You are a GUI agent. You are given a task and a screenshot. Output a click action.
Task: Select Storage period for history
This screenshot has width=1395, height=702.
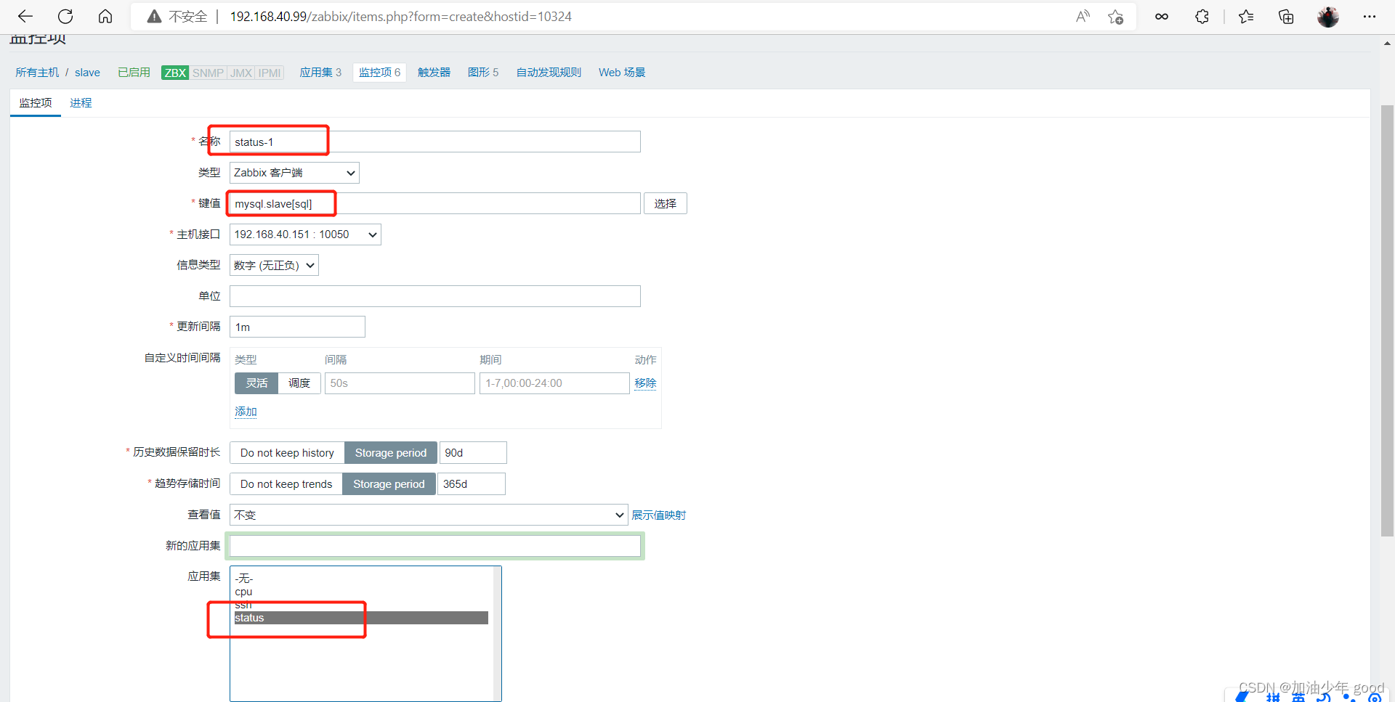pyautogui.click(x=391, y=452)
